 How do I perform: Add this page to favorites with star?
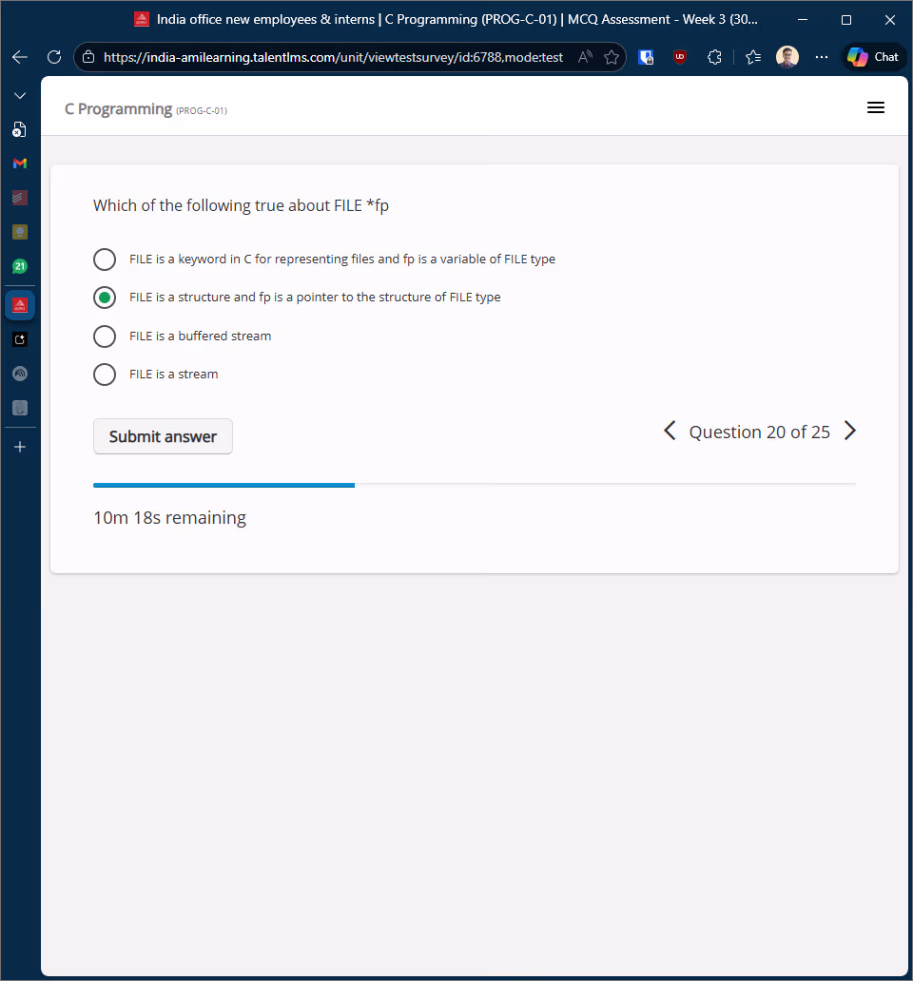click(612, 57)
